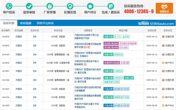
Task: Open image icon in complaint 1414432 description
Action: pos(85,64)
